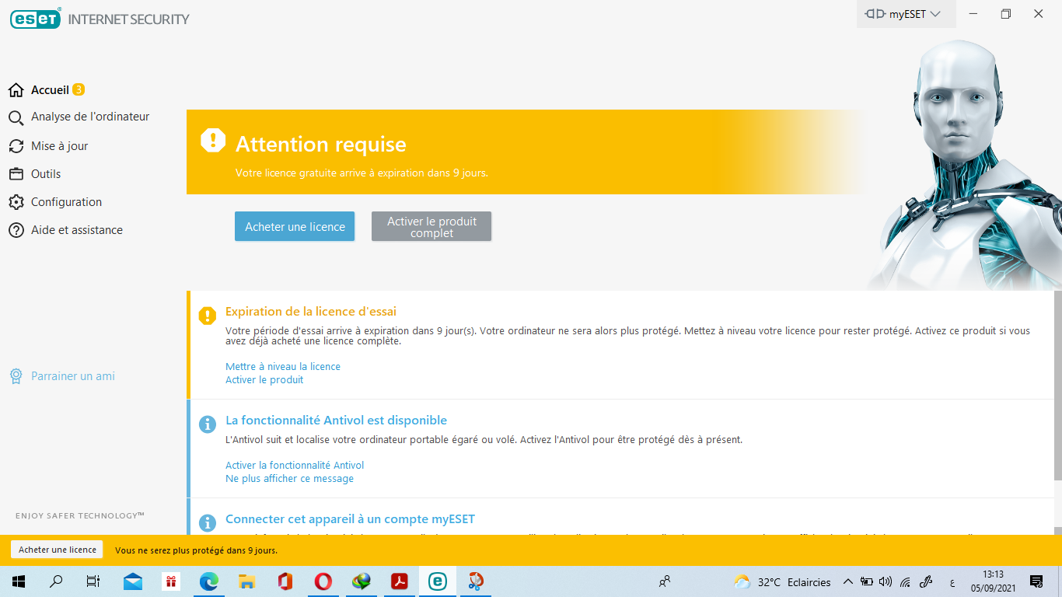This screenshot has width=1062, height=597.
Task: Click Ne plus afficher ce message
Action: (289, 479)
